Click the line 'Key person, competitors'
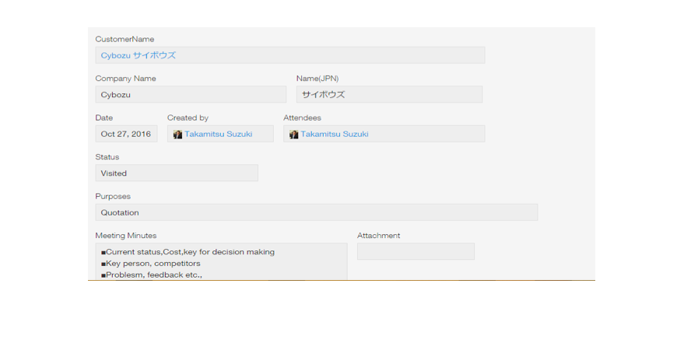This screenshot has width=684, height=350. click(151, 263)
